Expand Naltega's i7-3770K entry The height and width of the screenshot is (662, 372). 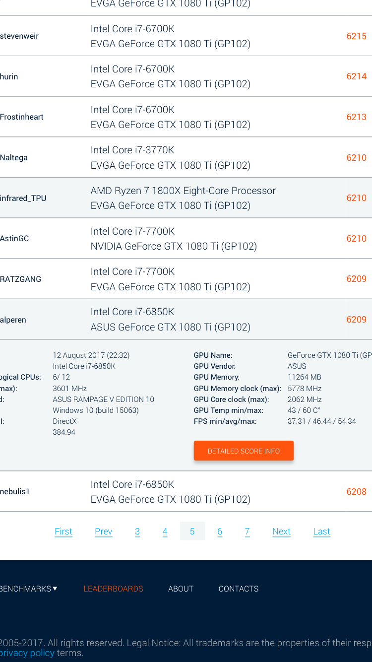click(x=186, y=157)
